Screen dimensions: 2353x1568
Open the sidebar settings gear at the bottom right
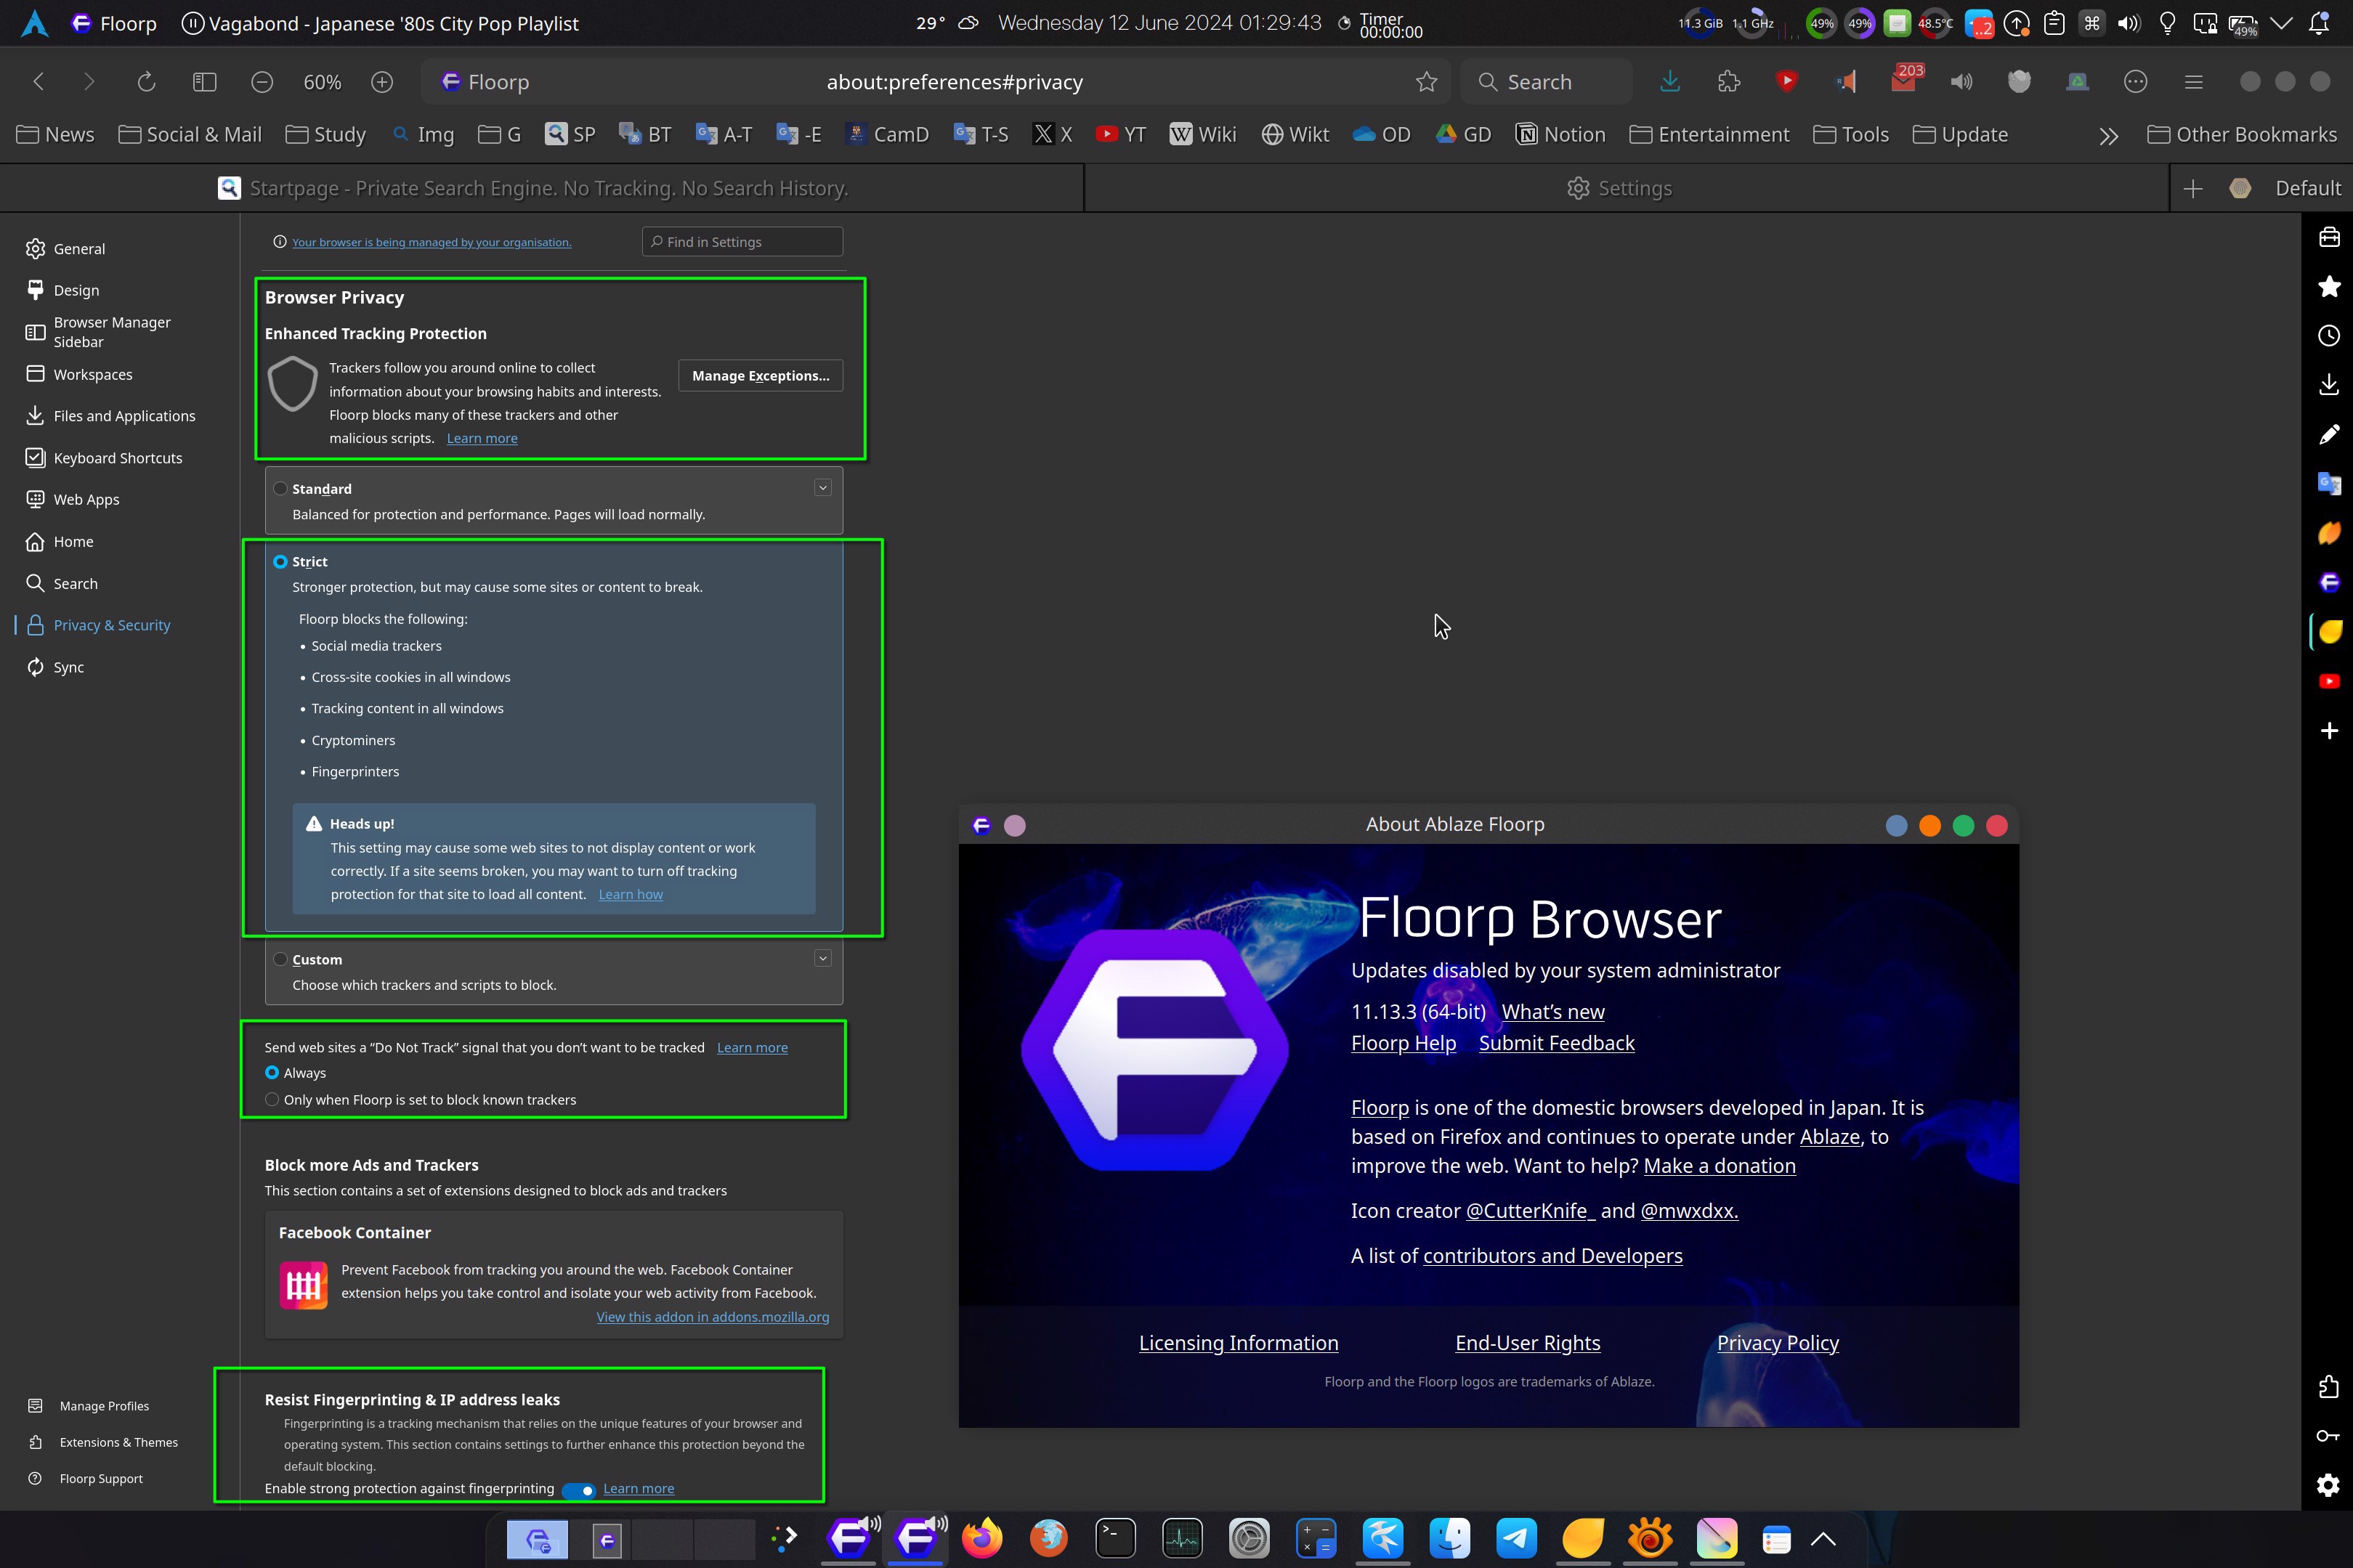(2329, 1485)
